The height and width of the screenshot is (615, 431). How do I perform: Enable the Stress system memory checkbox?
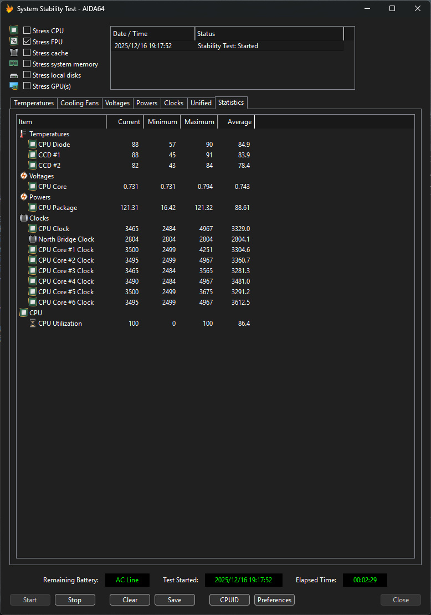tap(27, 64)
